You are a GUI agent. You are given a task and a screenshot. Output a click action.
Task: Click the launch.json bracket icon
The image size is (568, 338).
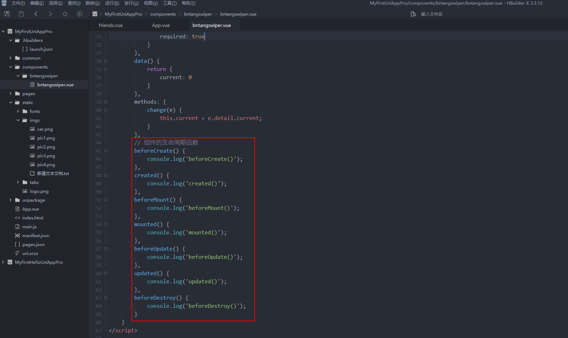[25, 49]
